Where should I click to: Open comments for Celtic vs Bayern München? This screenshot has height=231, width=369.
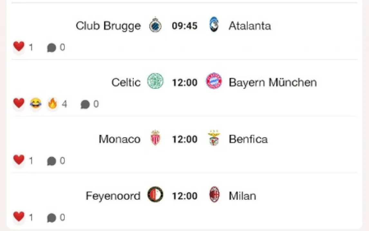(x=85, y=104)
